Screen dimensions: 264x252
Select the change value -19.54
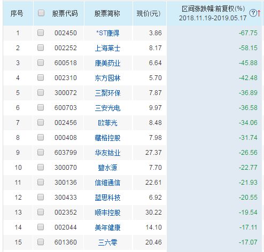[248, 212]
